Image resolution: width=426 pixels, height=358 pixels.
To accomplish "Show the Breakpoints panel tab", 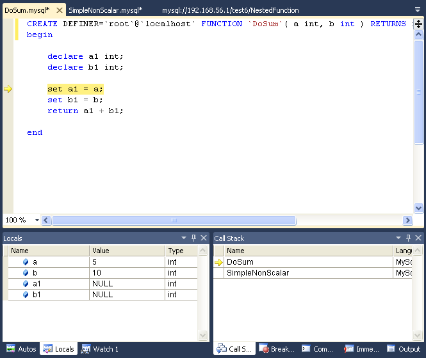I will pyautogui.click(x=277, y=349).
